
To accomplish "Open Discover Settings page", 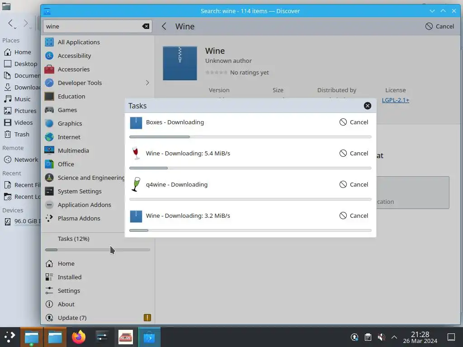I will pyautogui.click(x=97, y=291).
